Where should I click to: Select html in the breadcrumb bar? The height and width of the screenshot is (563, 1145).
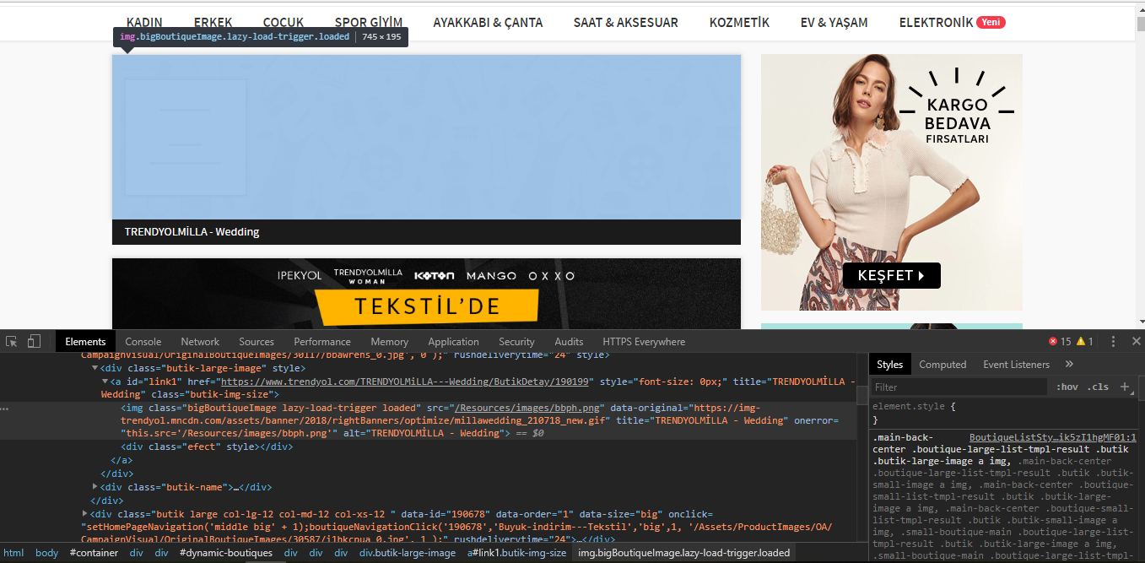point(14,553)
